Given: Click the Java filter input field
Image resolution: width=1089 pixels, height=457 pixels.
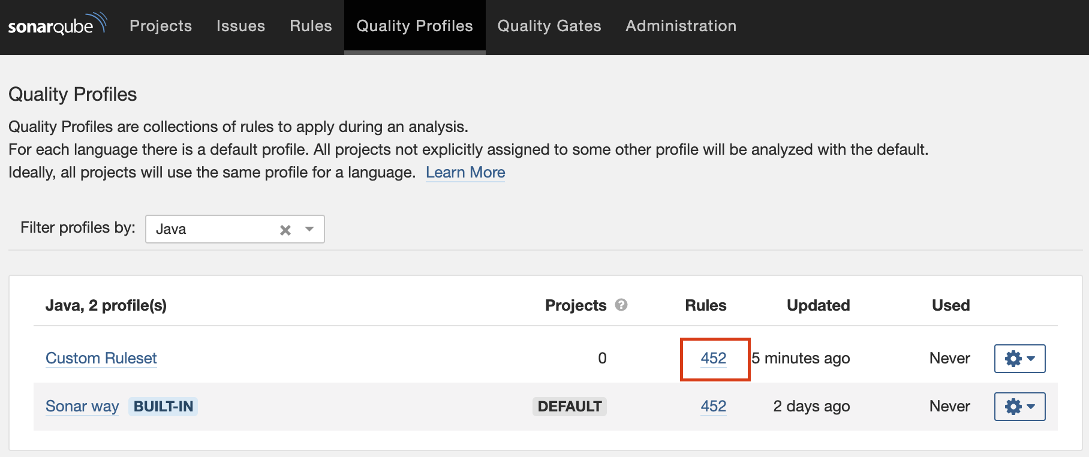Looking at the screenshot, I should [210, 229].
